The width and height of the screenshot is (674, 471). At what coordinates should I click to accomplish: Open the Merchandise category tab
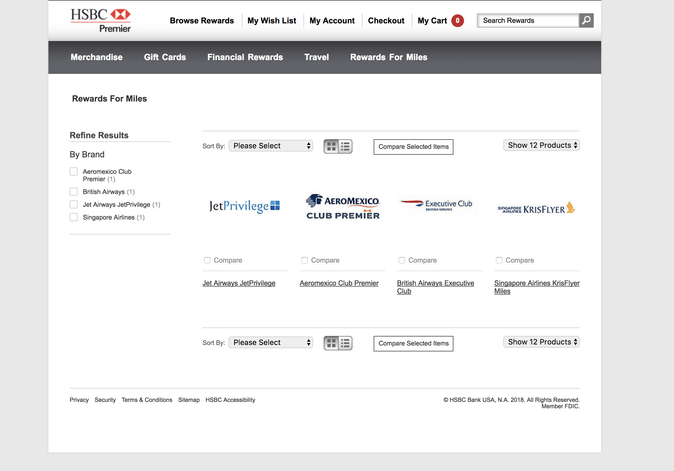click(96, 57)
